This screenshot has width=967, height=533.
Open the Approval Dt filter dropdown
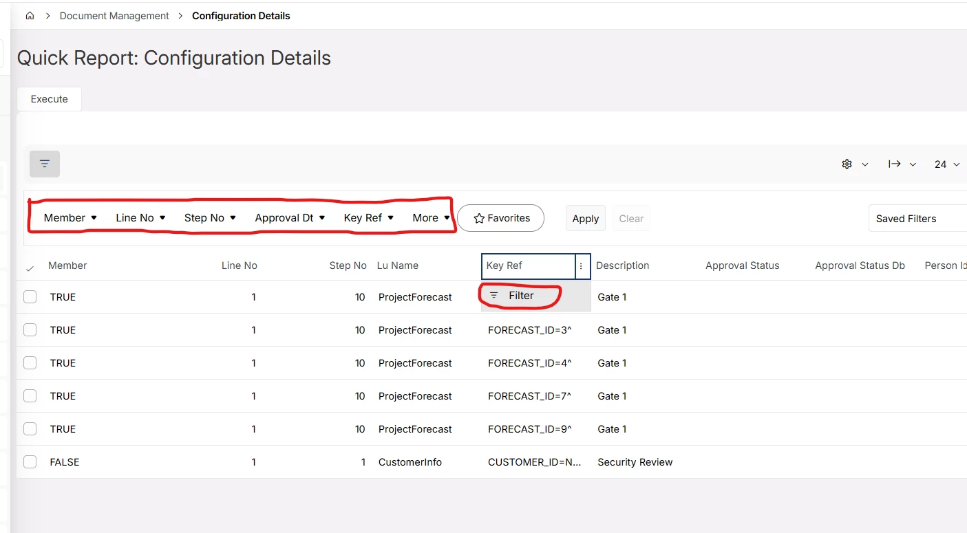tap(290, 218)
